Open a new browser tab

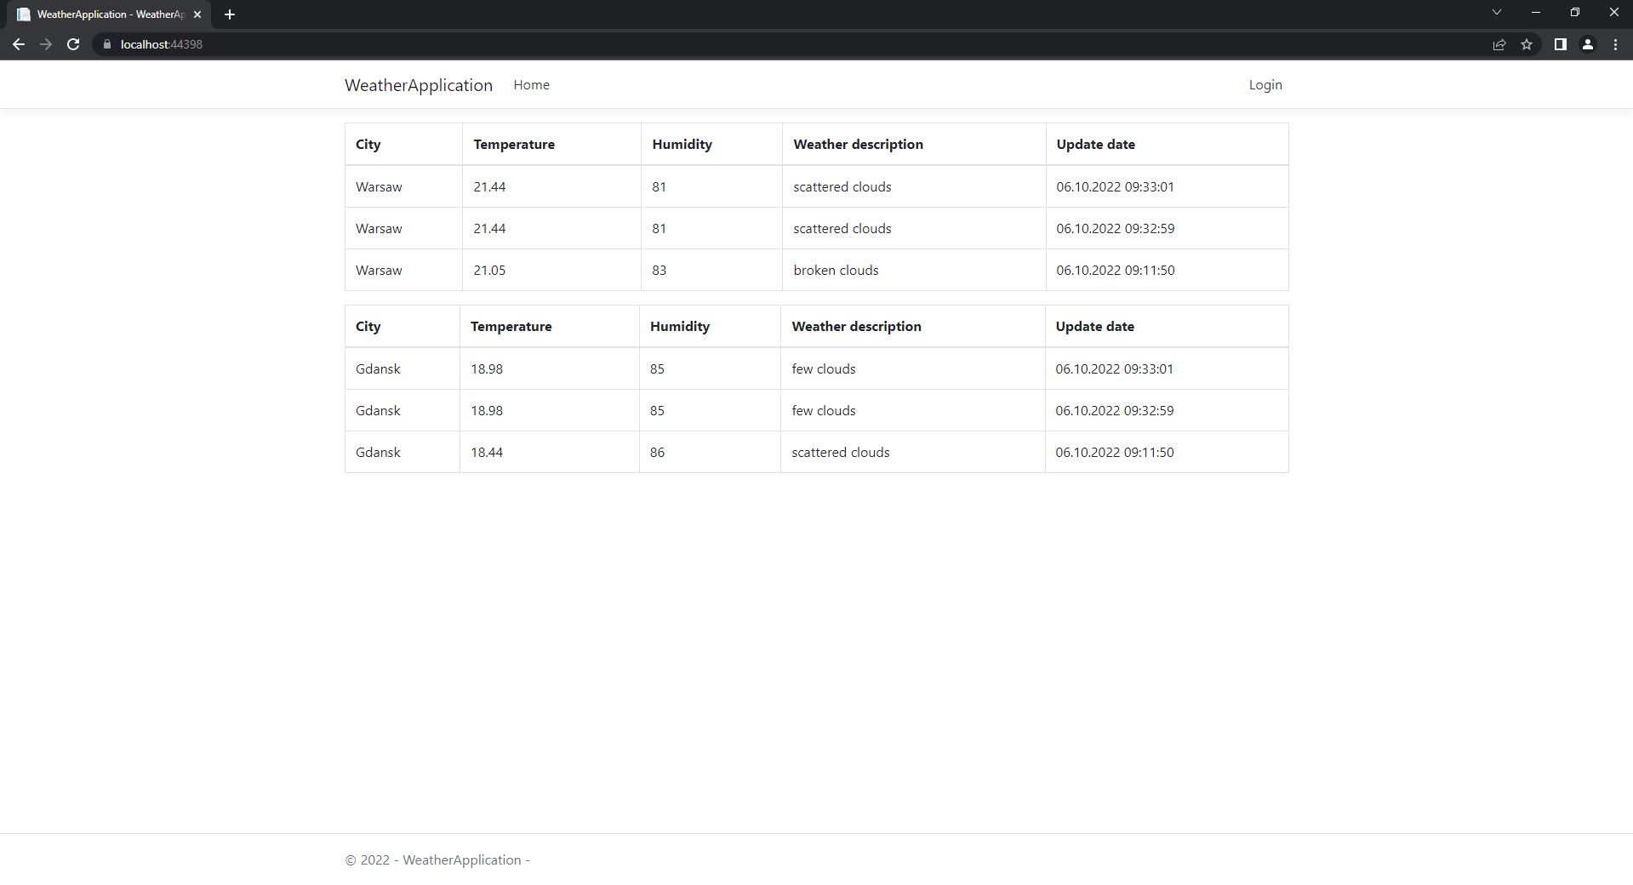(x=229, y=14)
